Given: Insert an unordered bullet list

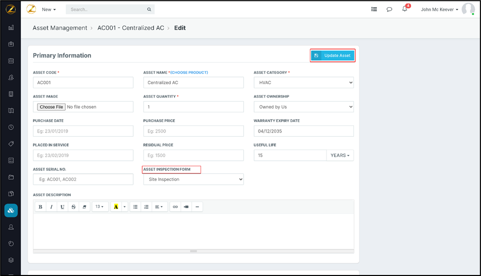Looking at the screenshot, I should click(135, 207).
